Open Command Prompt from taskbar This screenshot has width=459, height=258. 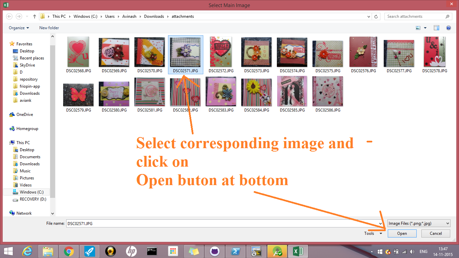[152, 251]
